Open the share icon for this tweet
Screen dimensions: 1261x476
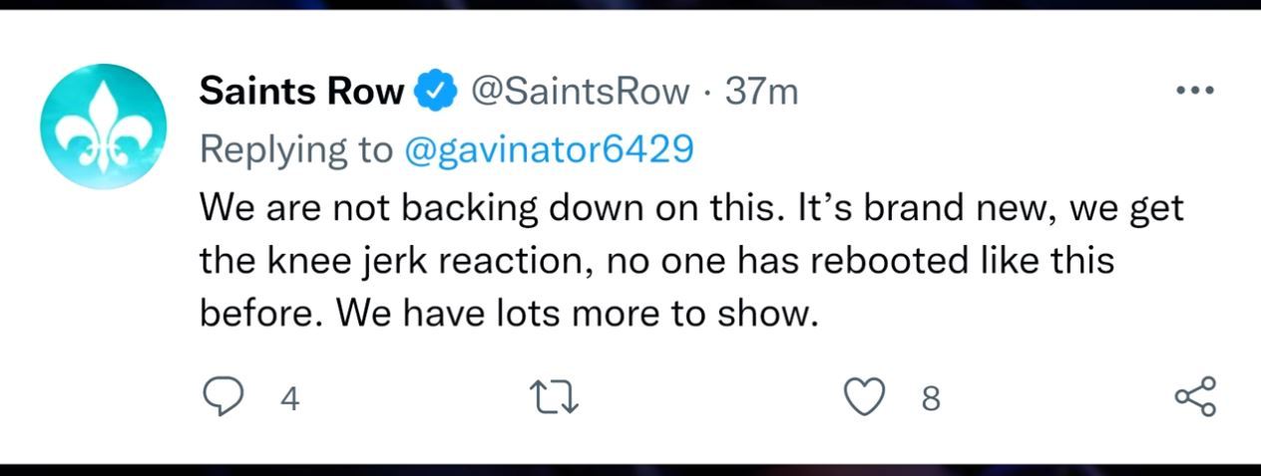(x=1196, y=396)
